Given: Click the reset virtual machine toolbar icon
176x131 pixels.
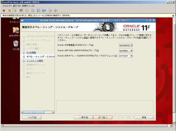Looking at the screenshot, I should click(x=21, y=11).
